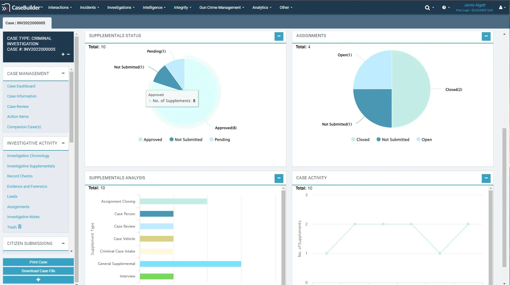510x285 pixels.
Task: Minimize the Assignments chart panel
Action: 486,36
